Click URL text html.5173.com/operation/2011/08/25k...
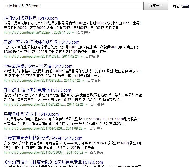The height and width of the screenshot is (167, 189). point(33,80)
